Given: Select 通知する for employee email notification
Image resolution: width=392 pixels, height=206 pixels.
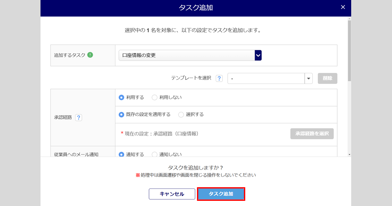Looking at the screenshot, I should click(121, 154).
